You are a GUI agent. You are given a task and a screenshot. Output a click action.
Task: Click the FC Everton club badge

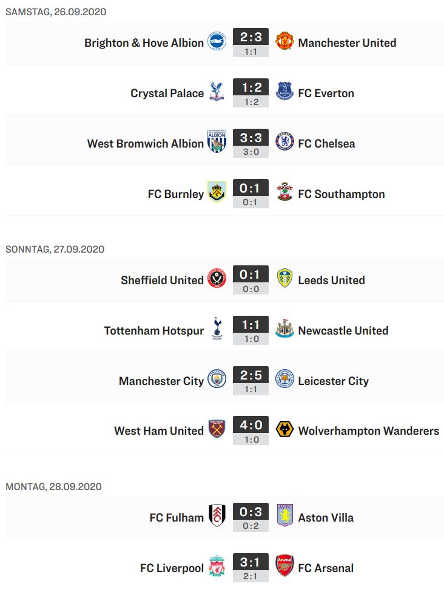pyautogui.click(x=284, y=91)
